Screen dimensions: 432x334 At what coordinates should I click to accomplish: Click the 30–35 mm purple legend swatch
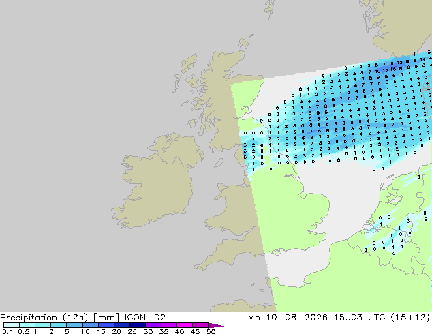(153, 325)
